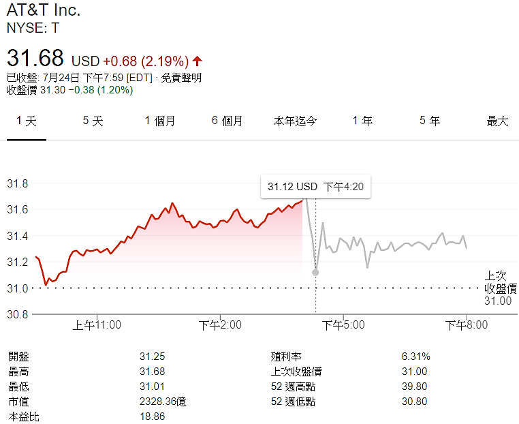519x424 pixels.
Task: Switch to 本年迄今 tab
Action: (295, 121)
